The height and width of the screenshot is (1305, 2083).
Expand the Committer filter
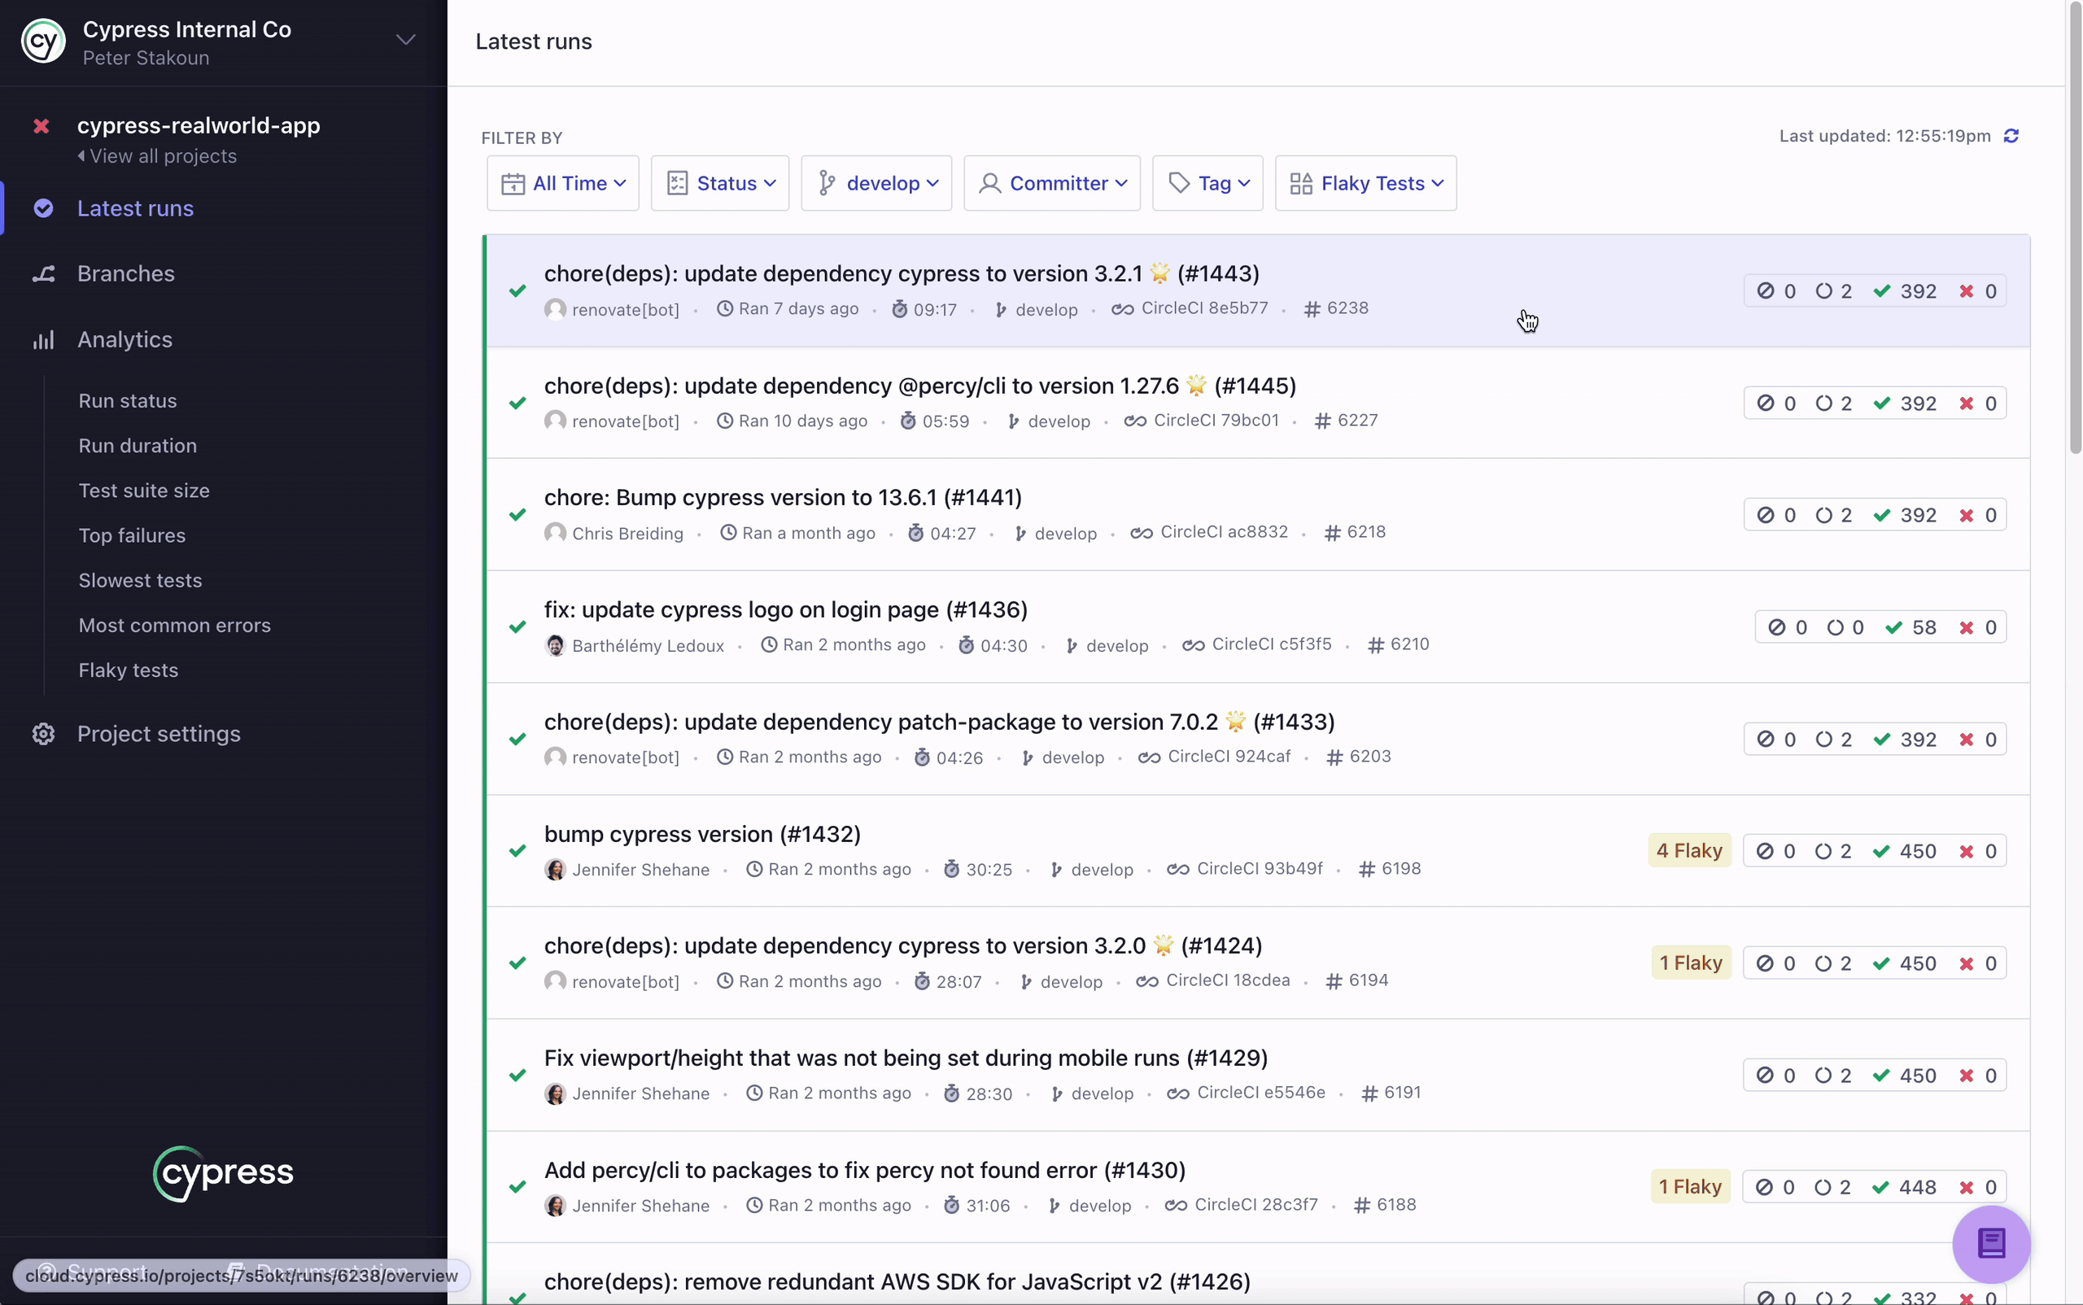(1051, 183)
